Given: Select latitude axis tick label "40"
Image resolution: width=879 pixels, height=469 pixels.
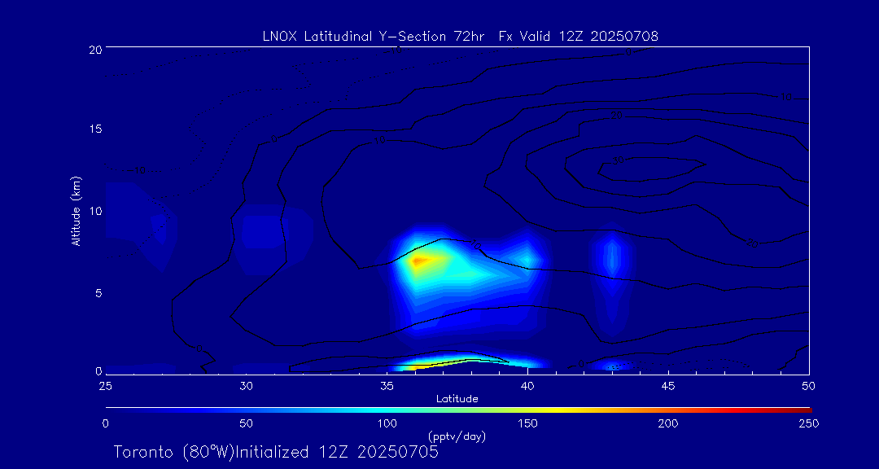Looking at the screenshot, I should coord(527,387).
